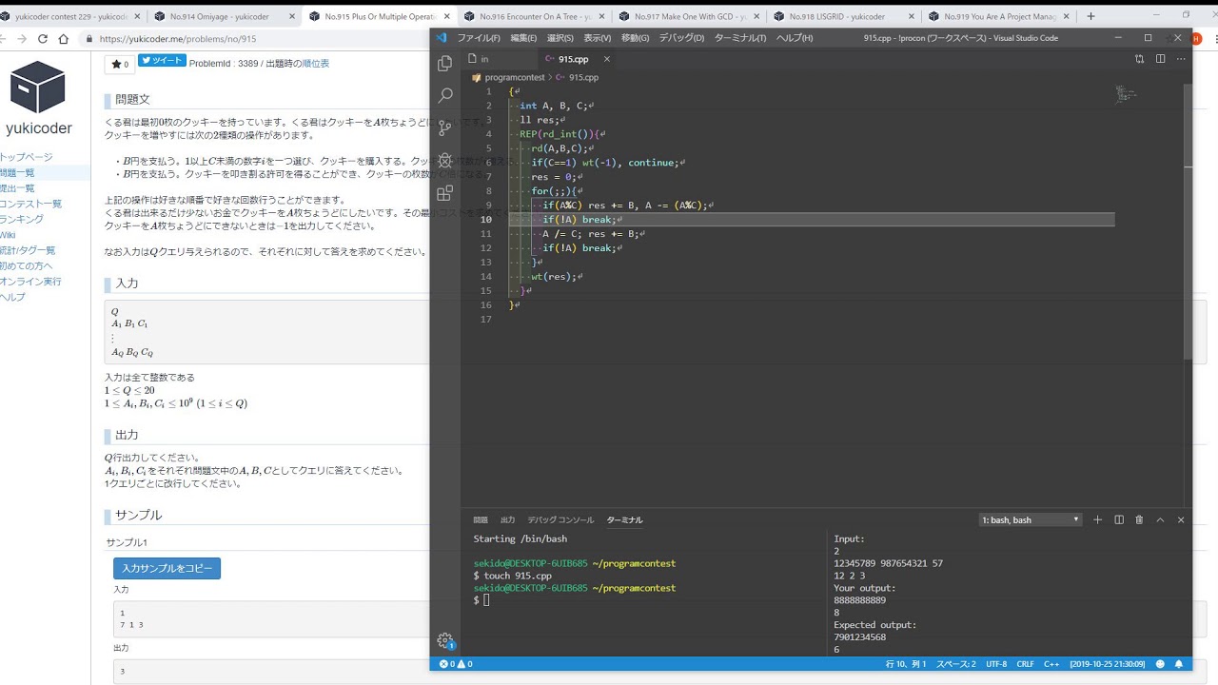Image resolution: width=1218 pixels, height=685 pixels.
Task: Create a new terminal with plus icon
Action: [1098, 519]
